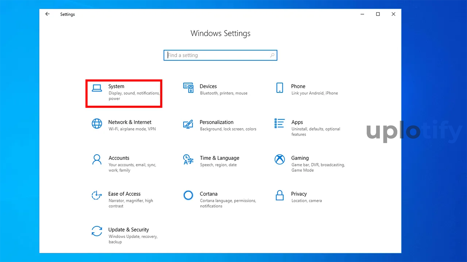Image resolution: width=467 pixels, height=262 pixels.
Task: Open the Network & Internet heading
Action: coord(130,122)
